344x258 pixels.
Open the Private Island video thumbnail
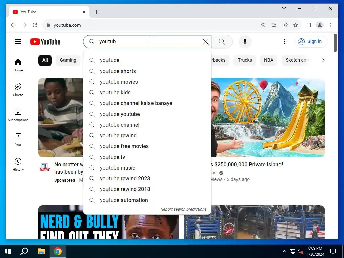point(268,117)
